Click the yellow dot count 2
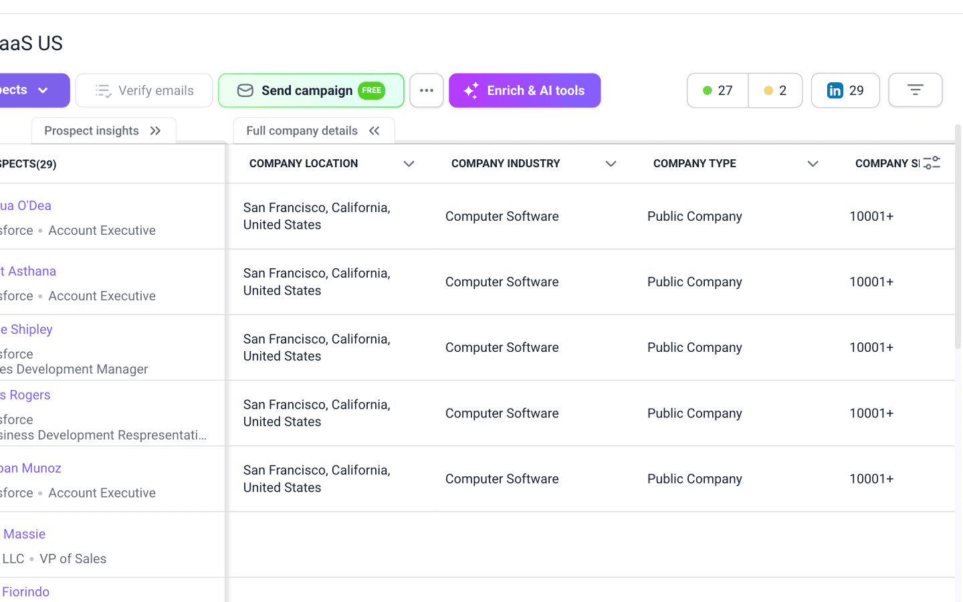Viewport: 963px width, 602px height. click(x=775, y=90)
